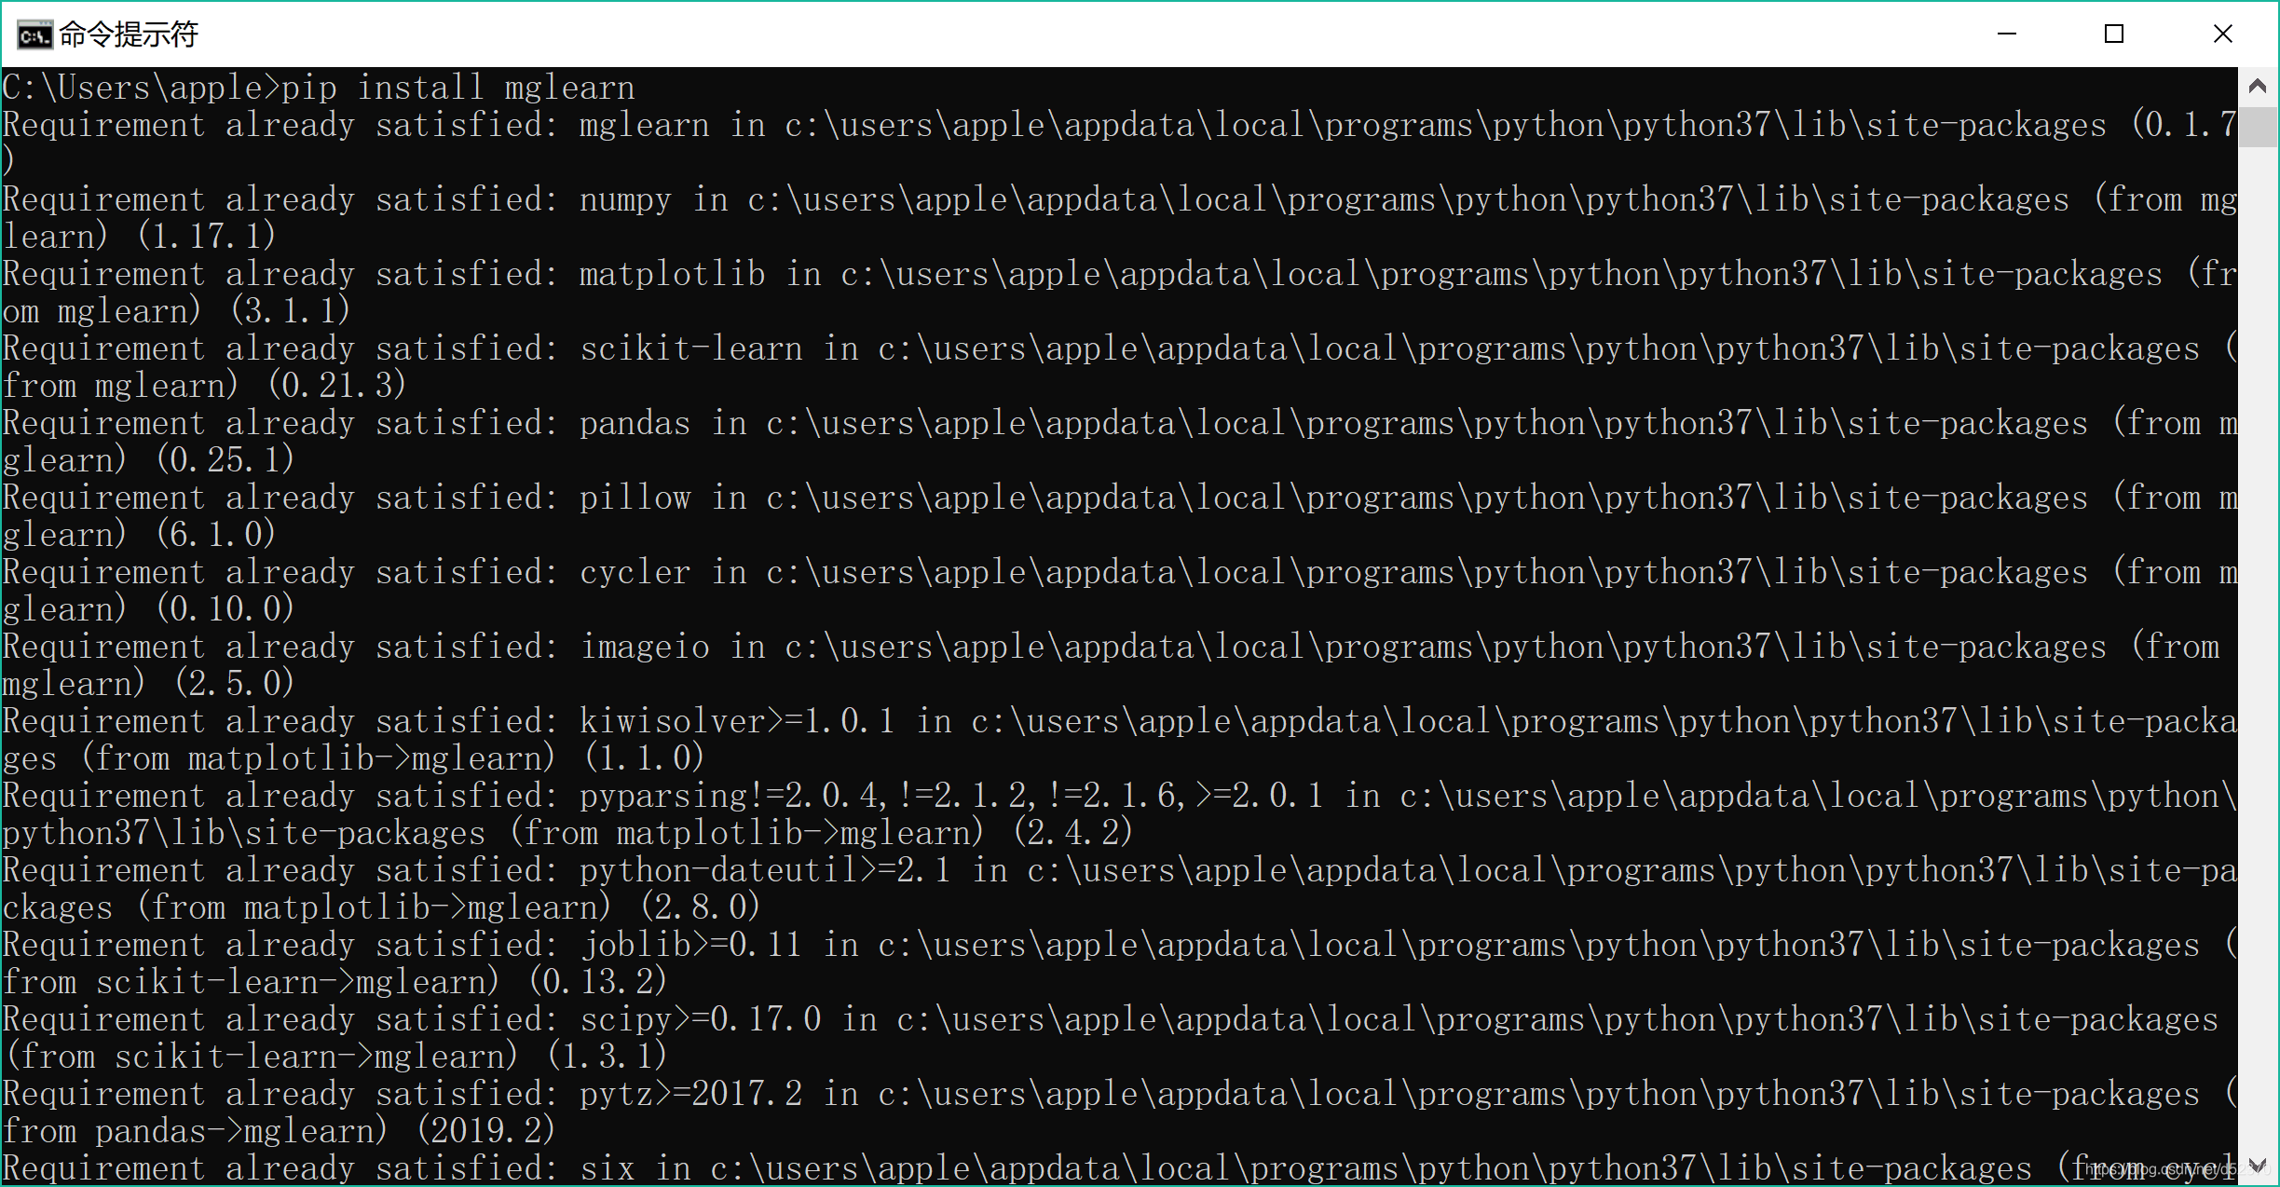The image size is (2280, 1187).
Task: Click 'matplotlib' in the third requirement line
Action: (x=672, y=275)
